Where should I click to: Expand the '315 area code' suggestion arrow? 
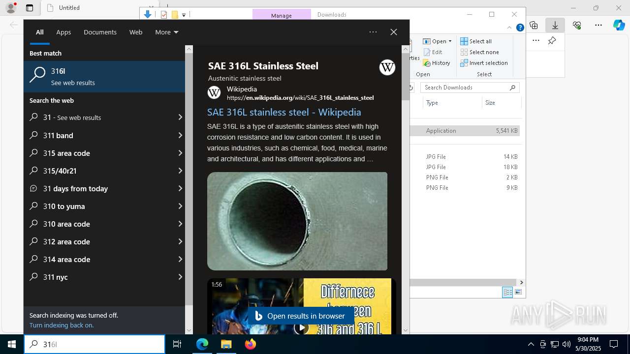pyautogui.click(x=180, y=153)
